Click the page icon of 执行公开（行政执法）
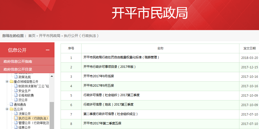This screenshot has height=129, width=259. (x=16, y=118)
